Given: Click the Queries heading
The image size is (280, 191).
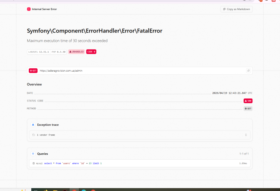Looking at the screenshot, I should pos(43,154).
